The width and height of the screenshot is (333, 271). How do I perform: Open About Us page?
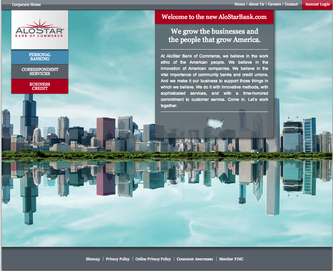tap(256, 4)
